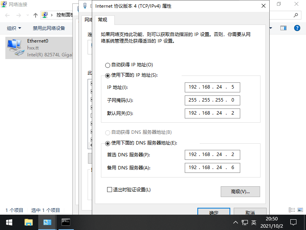306x230 pixels.
Task: Toggle the preview pane icon
Action: pos(283,28)
